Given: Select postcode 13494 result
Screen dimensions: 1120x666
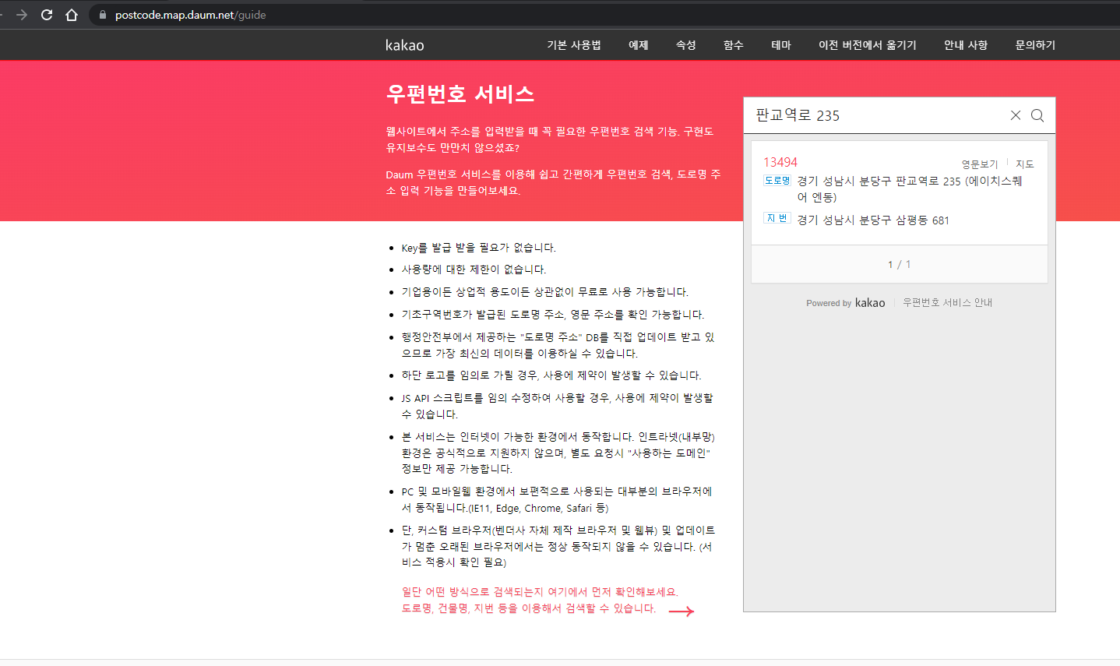Looking at the screenshot, I should [780, 162].
